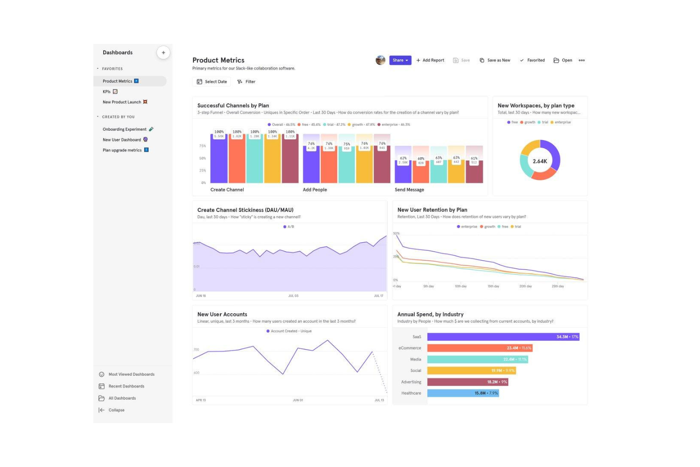The image size is (700, 467).
Task: Open the Select Date picker
Action: pyautogui.click(x=212, y=82)
